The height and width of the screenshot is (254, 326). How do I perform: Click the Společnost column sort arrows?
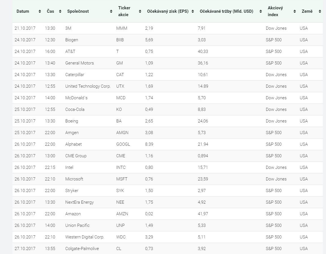pos(111,11)
